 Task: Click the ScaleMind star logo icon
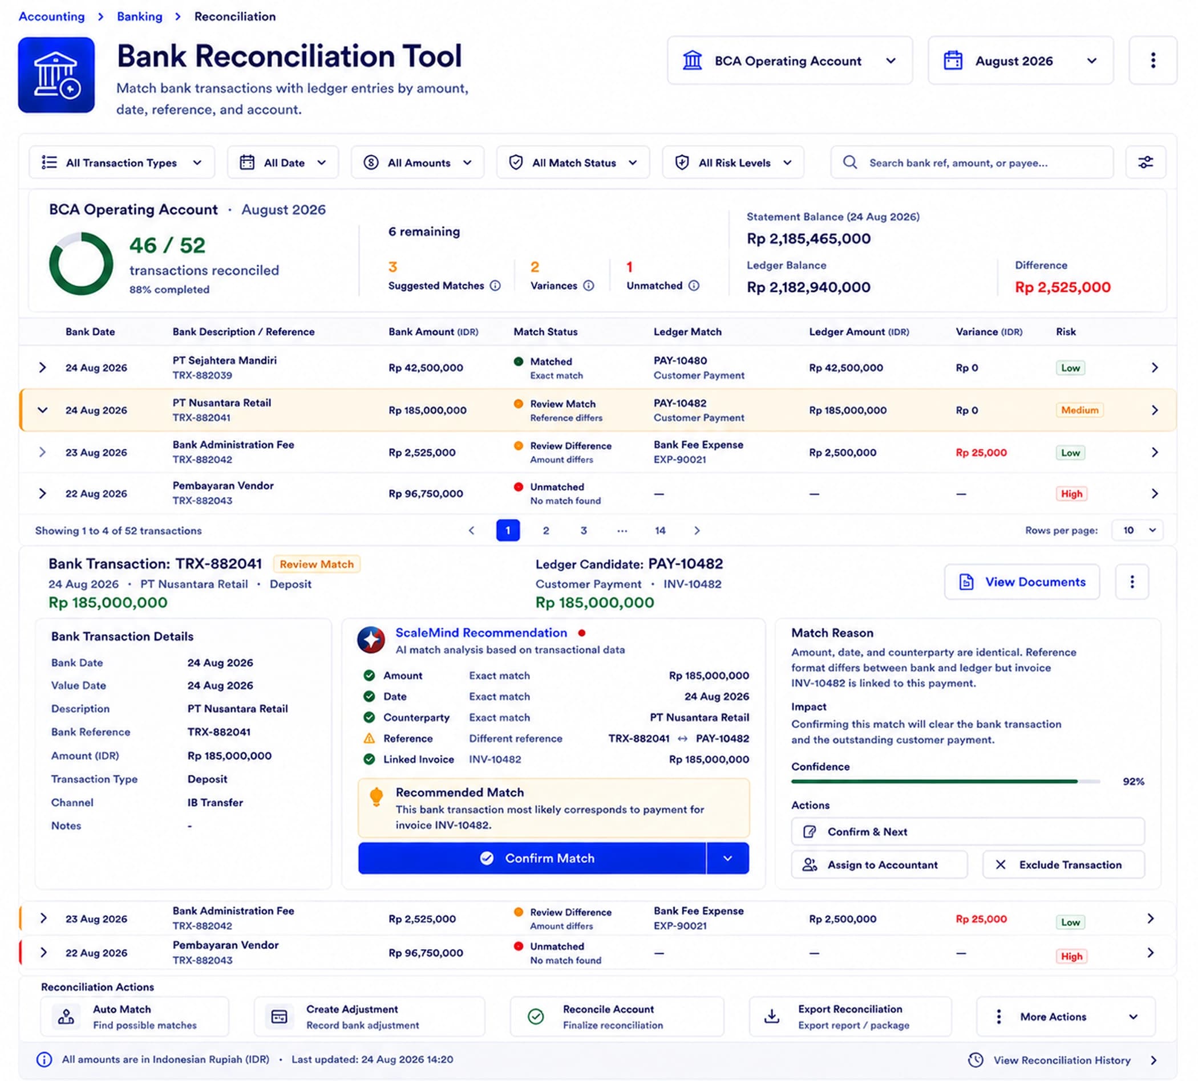pos(371,640)
